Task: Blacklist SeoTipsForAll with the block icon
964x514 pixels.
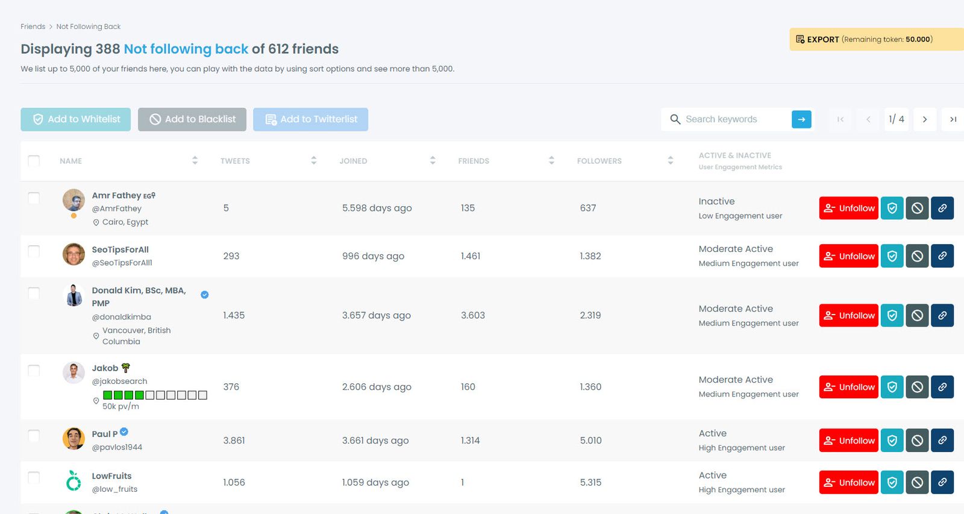Action: click(917, 256)
